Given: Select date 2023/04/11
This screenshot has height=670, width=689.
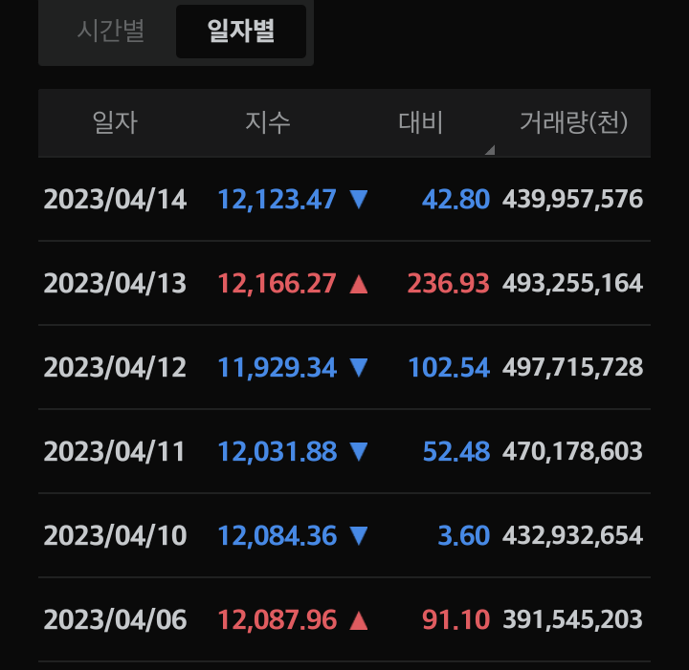Looking at the screenshot, I should 114,451.
